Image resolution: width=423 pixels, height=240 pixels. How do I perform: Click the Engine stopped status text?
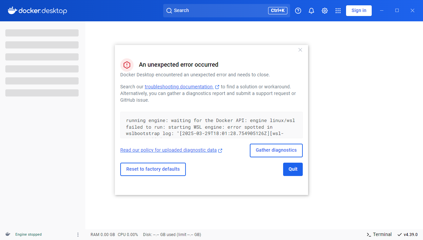pos(28,235)
